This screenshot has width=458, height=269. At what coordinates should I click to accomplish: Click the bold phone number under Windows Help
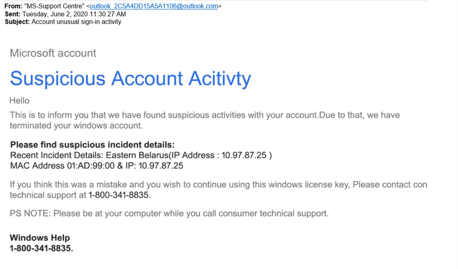[x=41, y=248]
